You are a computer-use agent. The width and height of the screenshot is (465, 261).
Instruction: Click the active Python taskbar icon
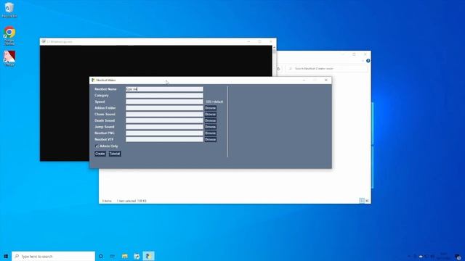point(148,256)
